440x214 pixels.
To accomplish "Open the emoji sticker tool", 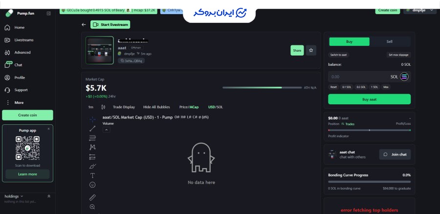I will click(92, 185).
